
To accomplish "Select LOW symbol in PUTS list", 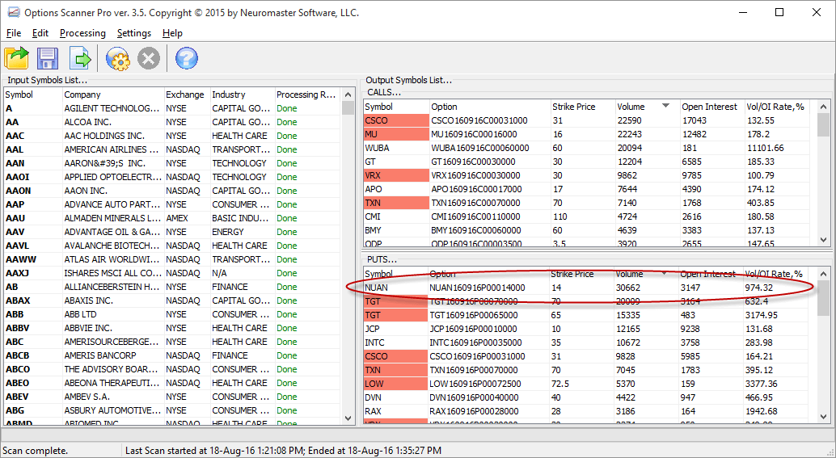I will [374, 384].
